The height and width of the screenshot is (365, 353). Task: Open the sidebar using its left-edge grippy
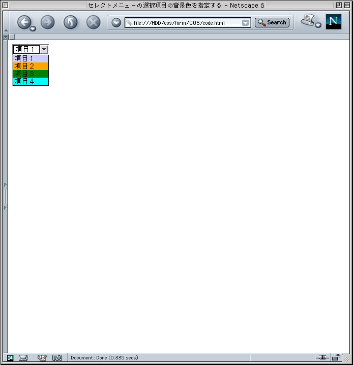(x=6, y=196)
